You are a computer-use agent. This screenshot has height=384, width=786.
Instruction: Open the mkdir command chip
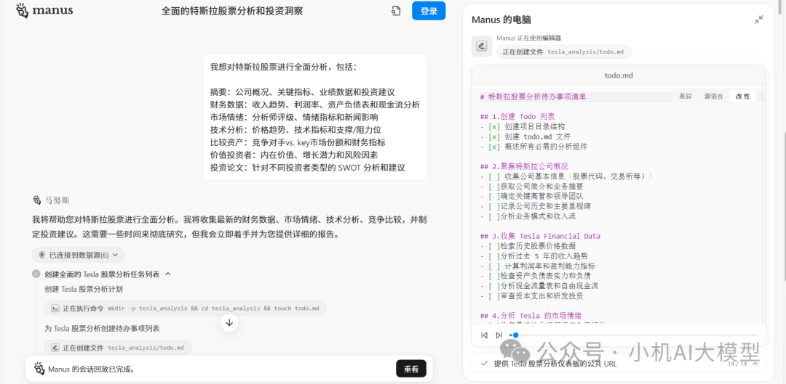tap(186, 308)
